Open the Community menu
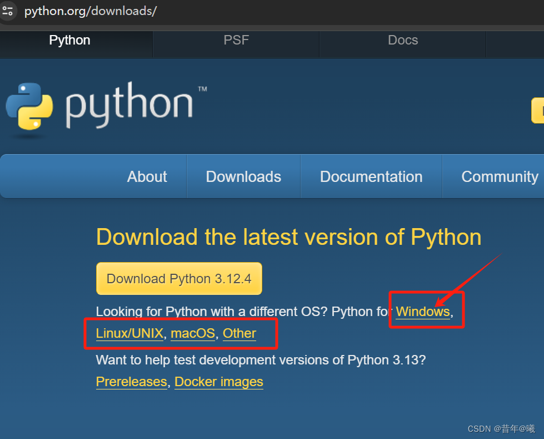Screen dimensions: 544x439 (x=499, y=176)
